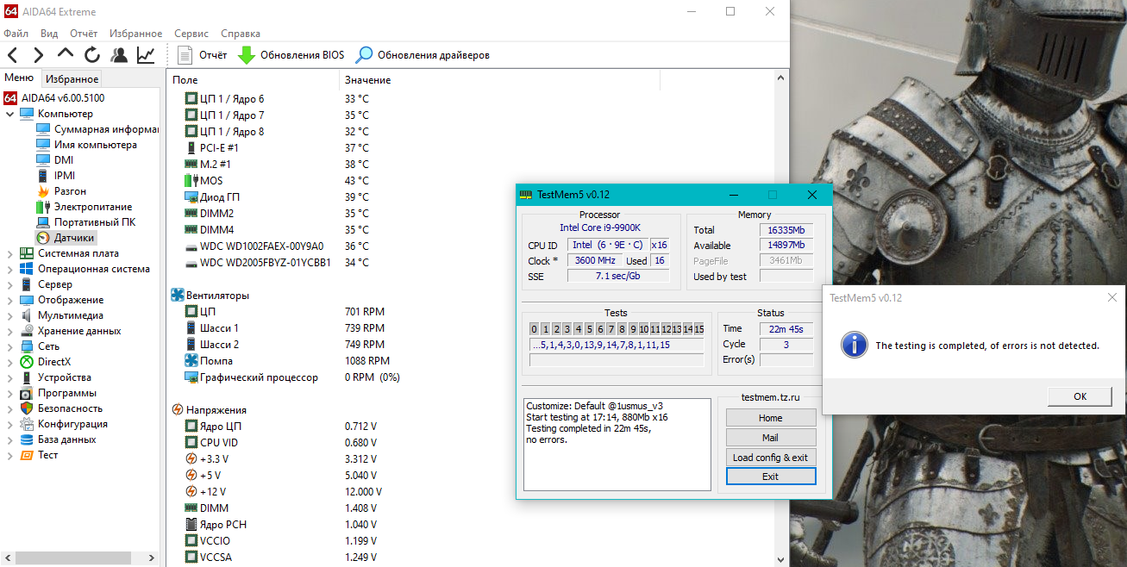The height and width of the screenshot is (567, 1127).
Task: Click Load config & exit button
Action: pos(771,458)
